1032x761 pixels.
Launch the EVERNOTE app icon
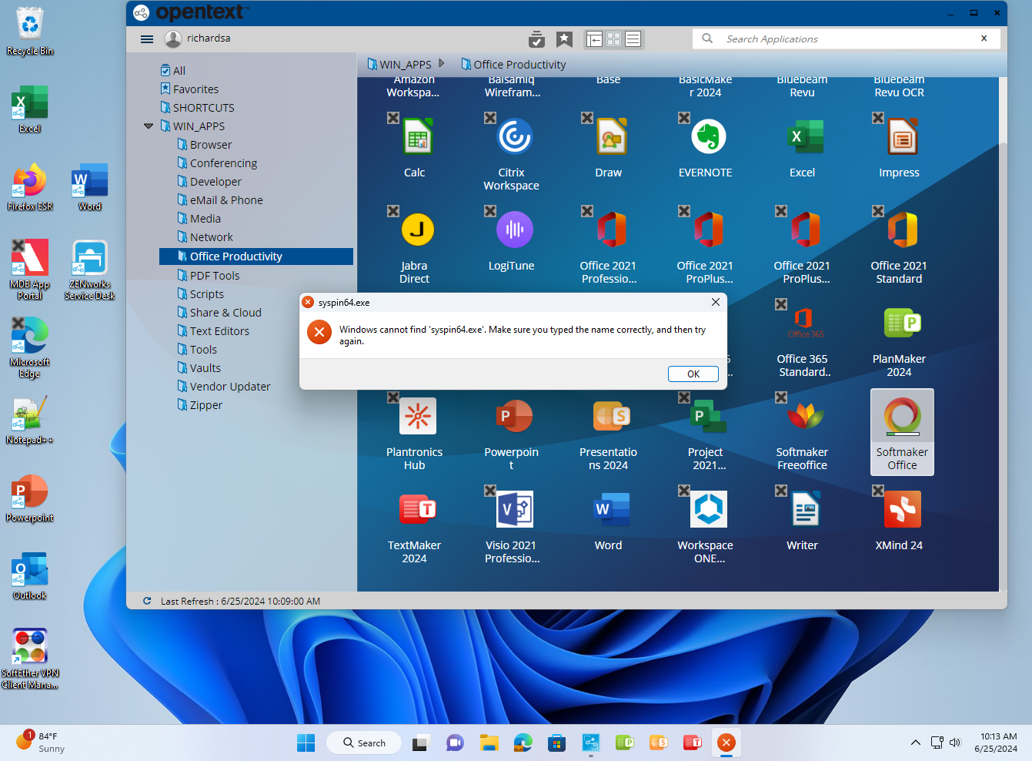(x=708, y=137)
